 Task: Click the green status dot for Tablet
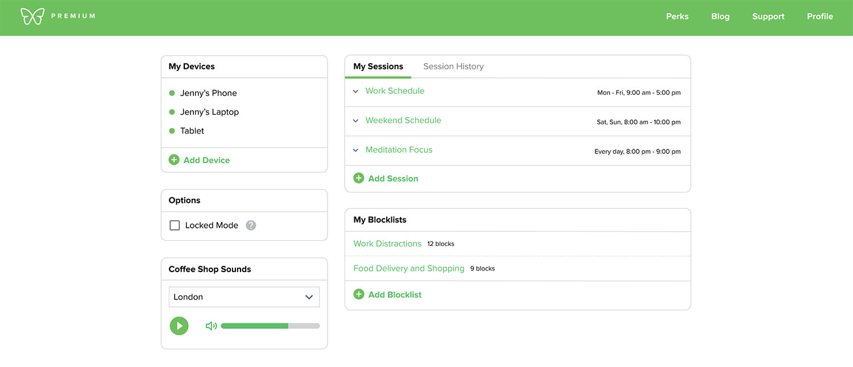172,131
